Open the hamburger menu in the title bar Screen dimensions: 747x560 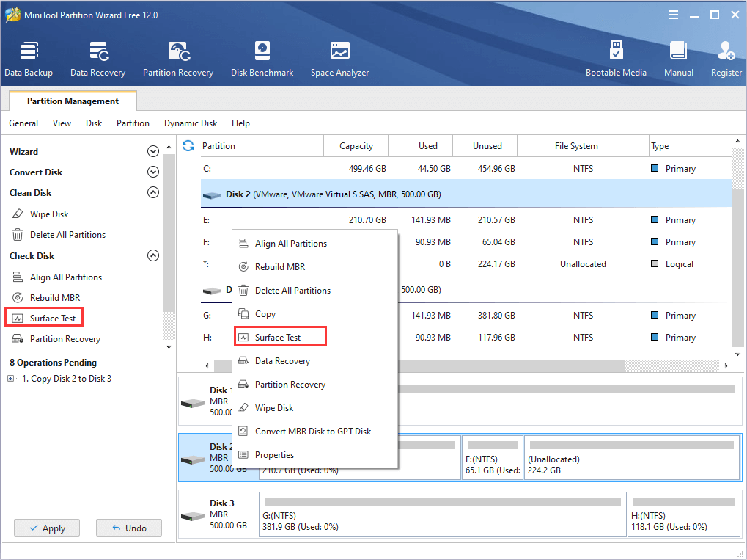pyautogui.click(x=674, y=15)
